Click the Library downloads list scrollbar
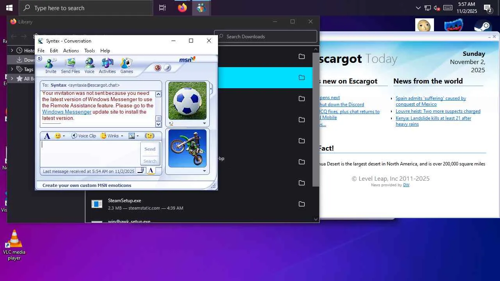The width and height of the screenshot is (500, 281). tap(316, 119)
